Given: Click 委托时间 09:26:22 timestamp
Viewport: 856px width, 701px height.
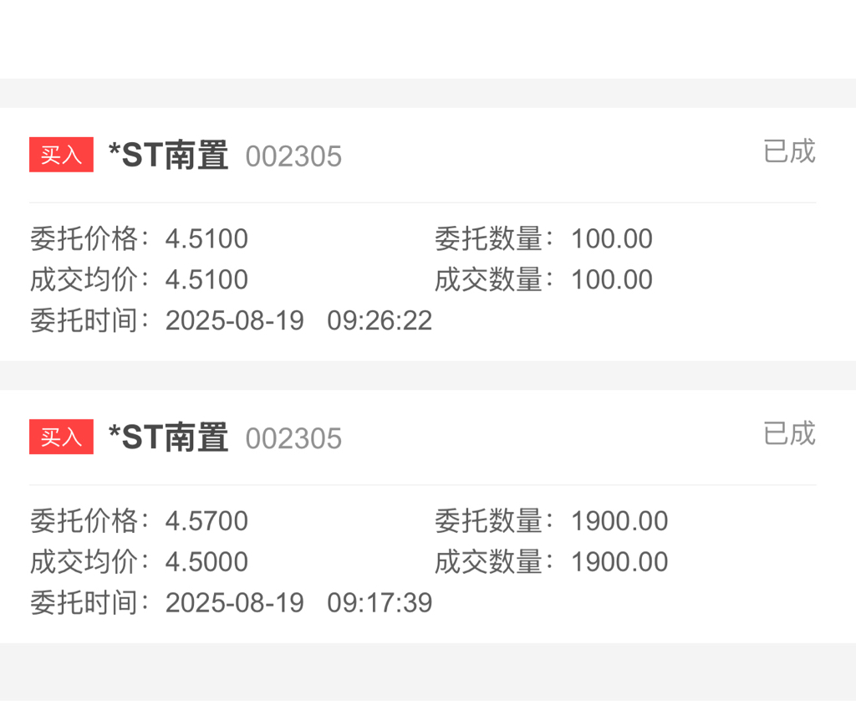Looking at the screenshot, I should [x=380, y=320].
